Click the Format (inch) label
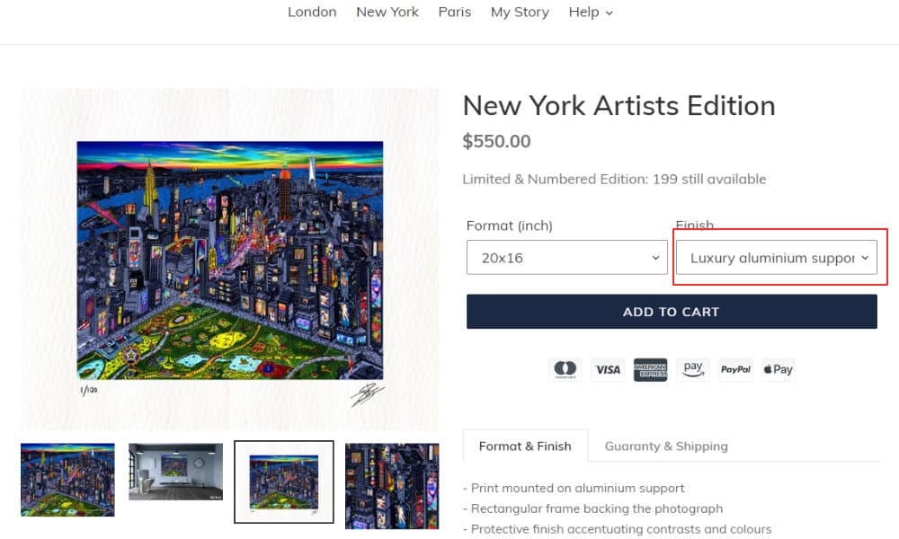Viewport: 899px width, 539px height. click(x=509, y=225)
